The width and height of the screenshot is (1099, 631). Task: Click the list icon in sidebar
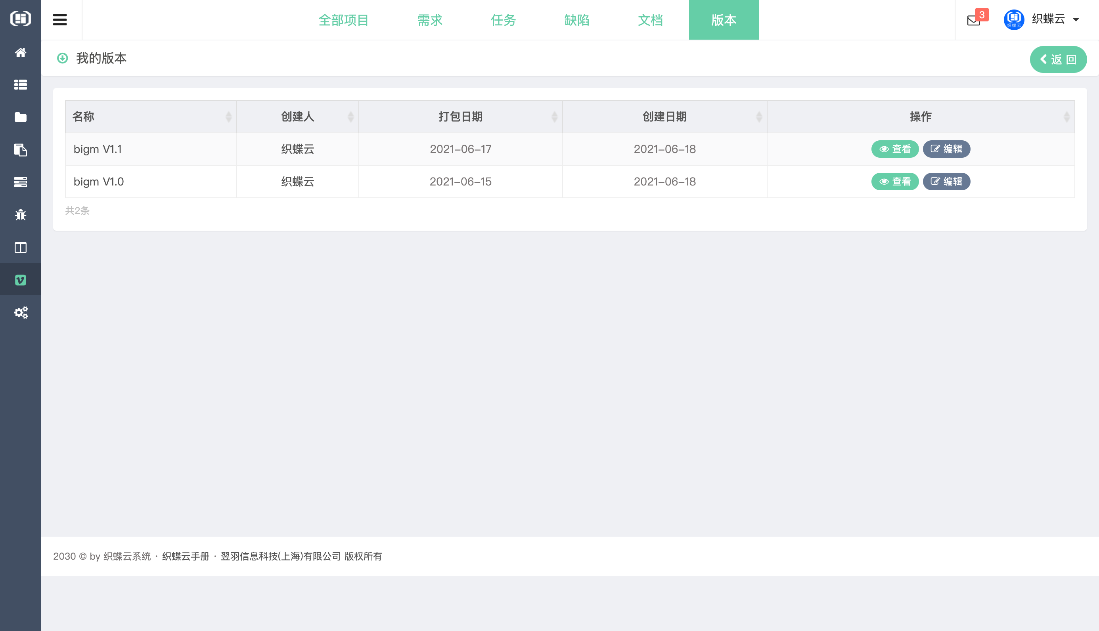click(20, 84)
